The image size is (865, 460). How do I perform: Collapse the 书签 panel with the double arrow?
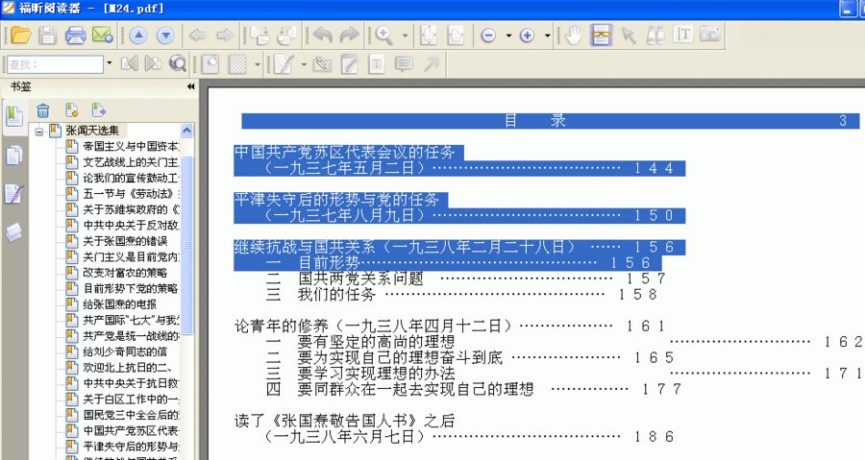click(x=191, y=86)
